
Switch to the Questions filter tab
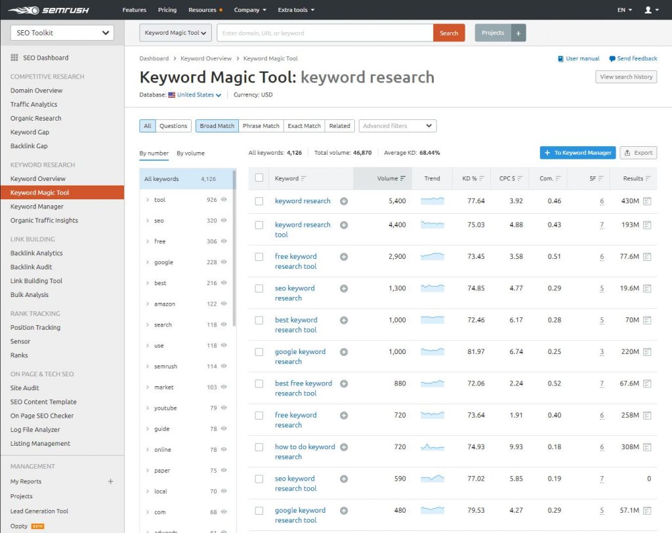[x=173, y=126]
